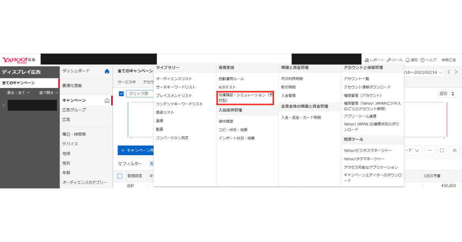This screenshot has width=462, height=242.
Task: Uncheck the クリック数 graph checkbox
Action: click(x=121, y=94)
